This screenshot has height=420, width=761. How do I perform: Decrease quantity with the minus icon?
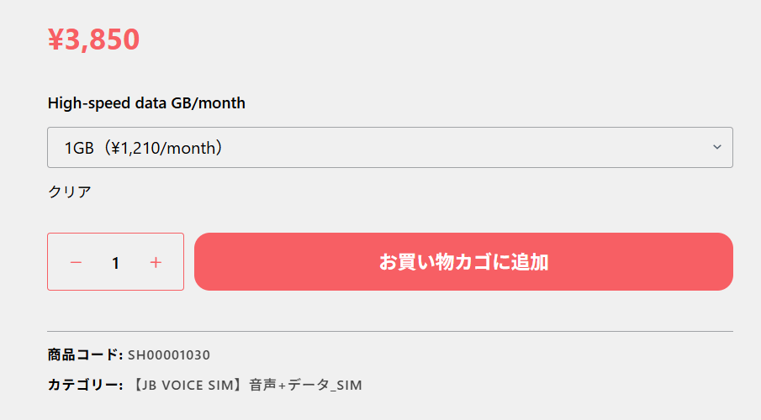point(76,262)
